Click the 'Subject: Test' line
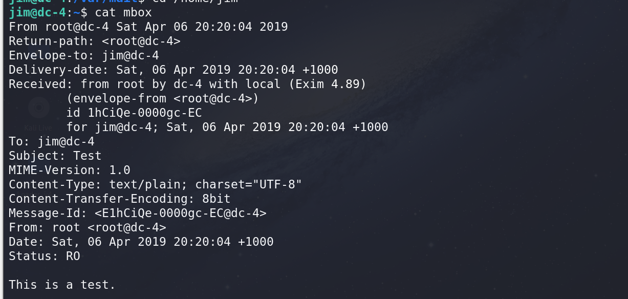The height and width of the screenshot is (299, 628). coord(55,156)
